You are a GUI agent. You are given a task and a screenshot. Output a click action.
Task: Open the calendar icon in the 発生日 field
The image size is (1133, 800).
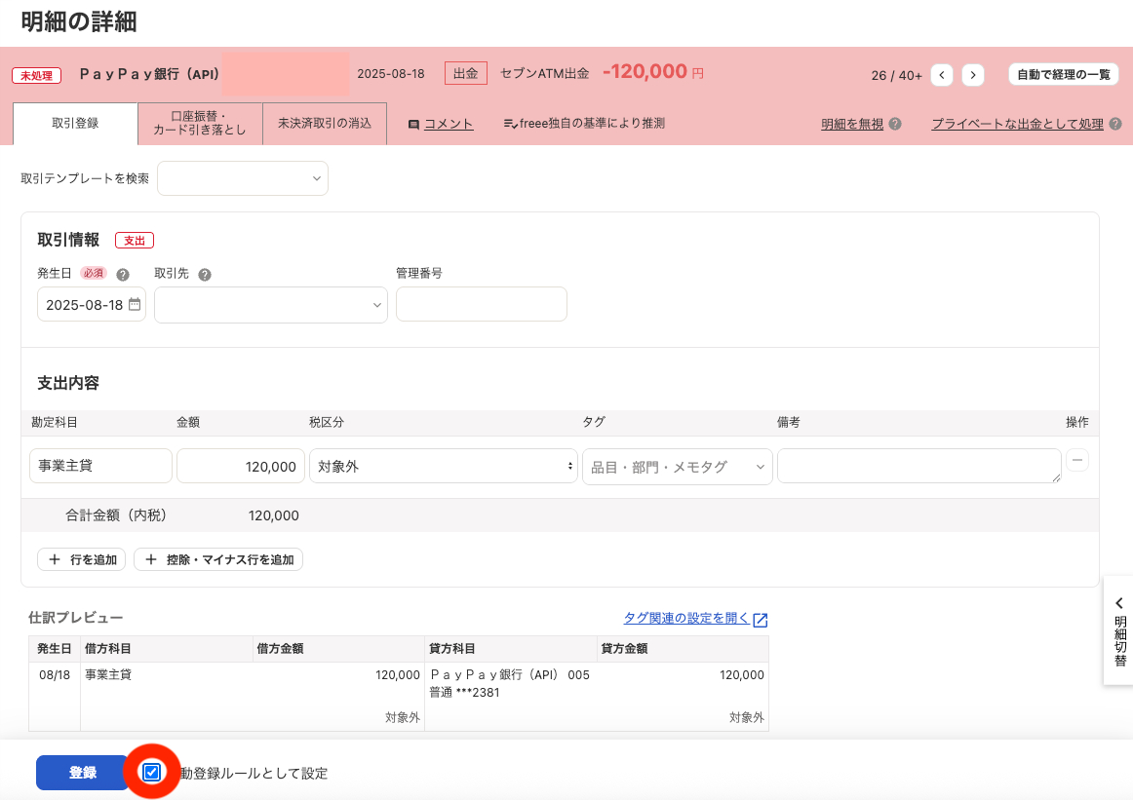point(134,304)
